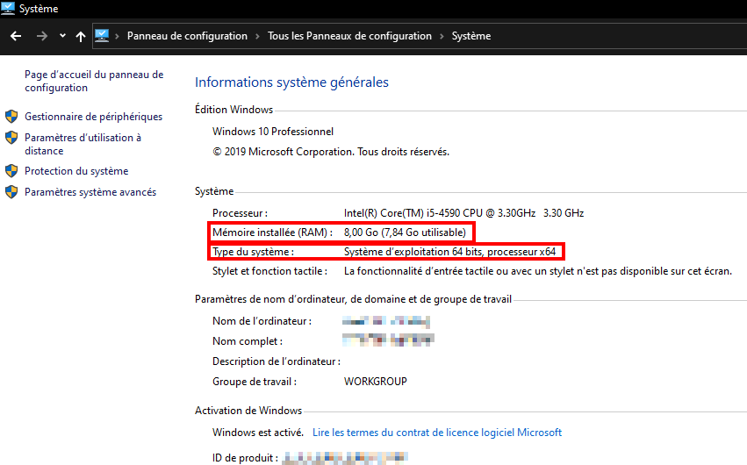Click the forward navigation arrow
This screenshot has width=747, height=465.
pos(42,36)
